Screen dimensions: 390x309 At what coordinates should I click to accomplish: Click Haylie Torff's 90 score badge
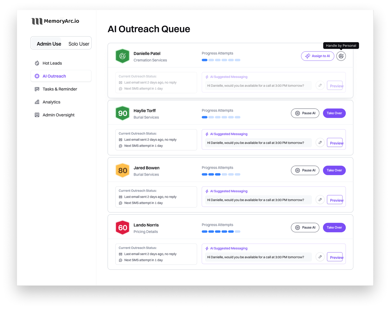pyautogui.click(x=122, y=113)
